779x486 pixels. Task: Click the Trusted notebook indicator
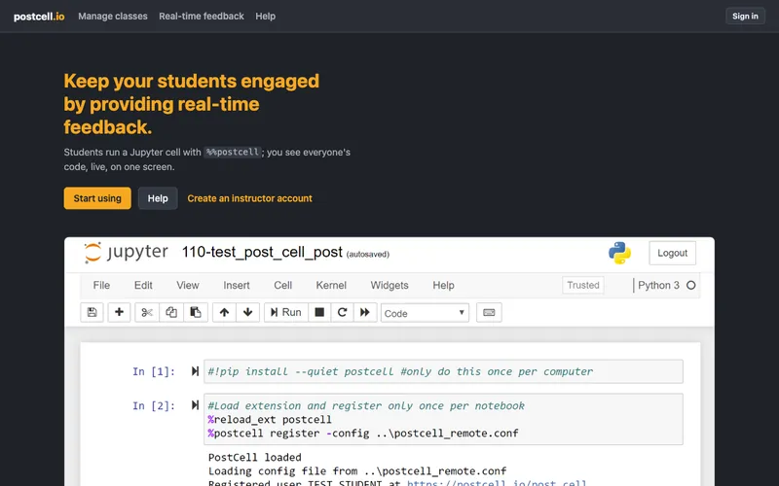[583, 285]
